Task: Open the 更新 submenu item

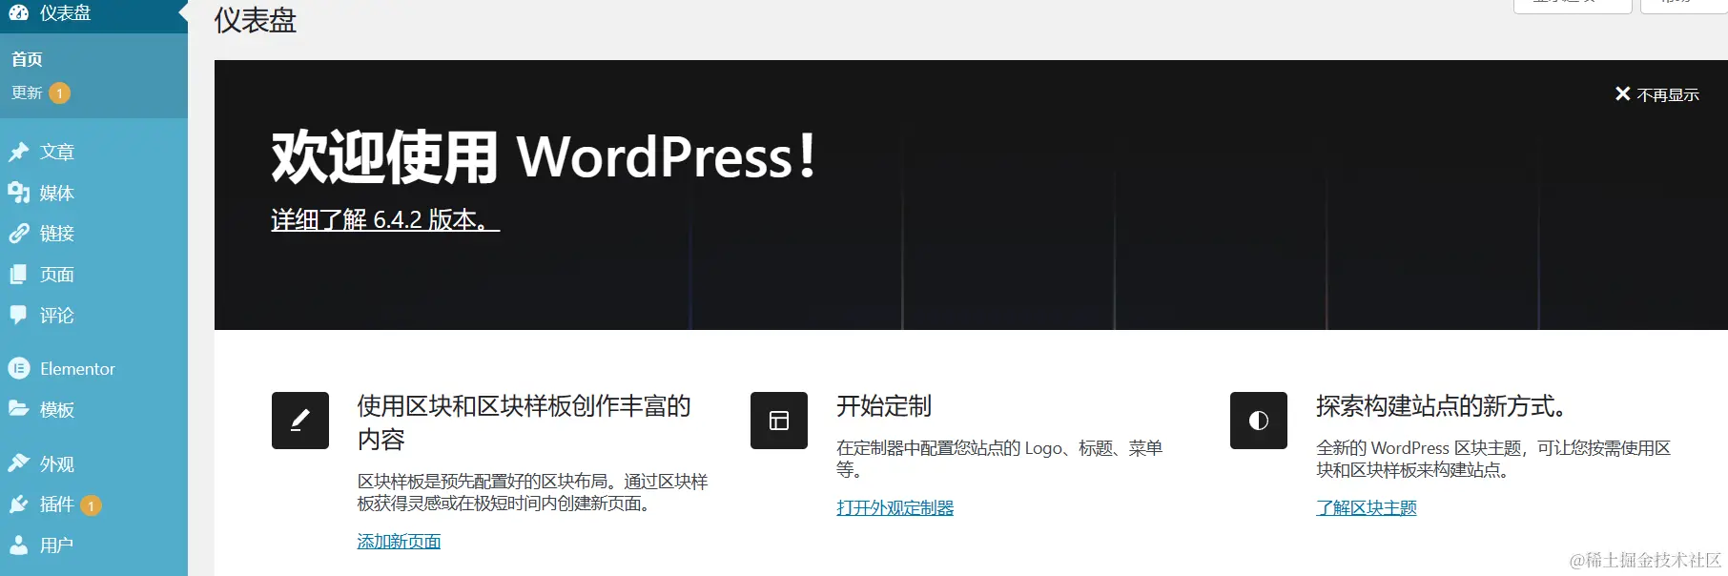Action: pos(27,93)
